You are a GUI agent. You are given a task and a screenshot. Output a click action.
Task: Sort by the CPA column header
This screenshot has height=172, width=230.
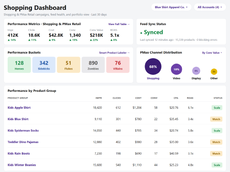pos(176,98)
